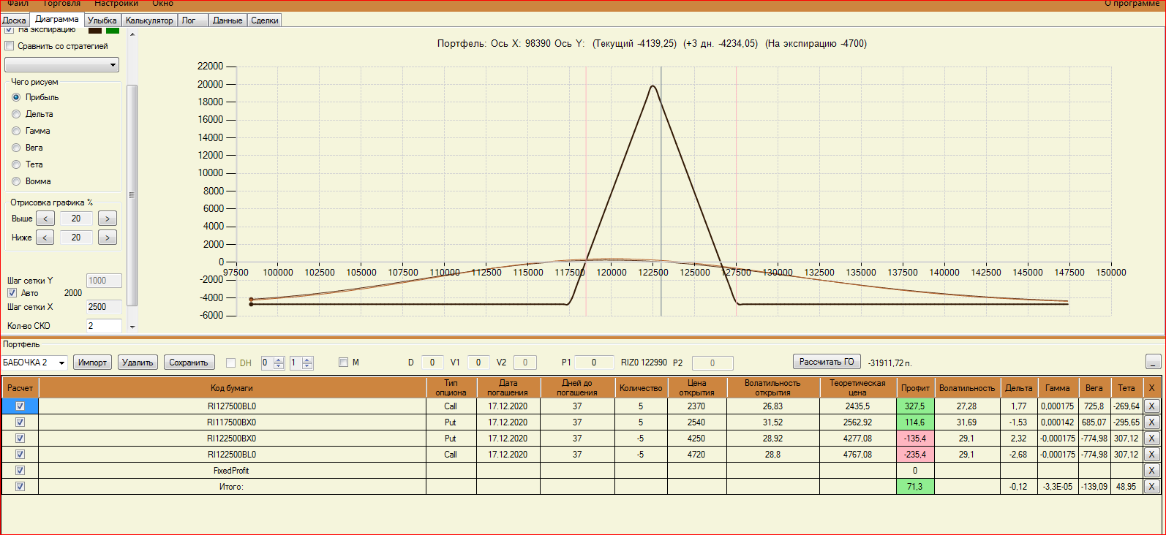Screen dimensions: 1166x535
Task: Click the X button in Итого row
Action: [1151, 487]
